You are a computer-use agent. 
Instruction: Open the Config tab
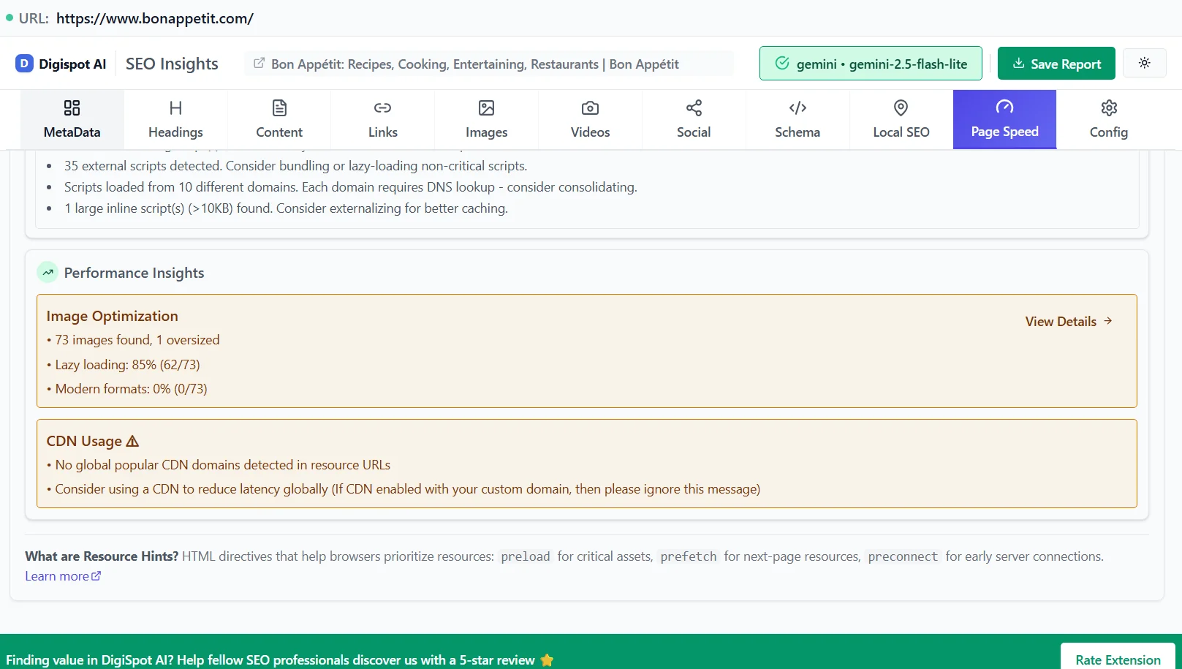(x=1109, y=119)
